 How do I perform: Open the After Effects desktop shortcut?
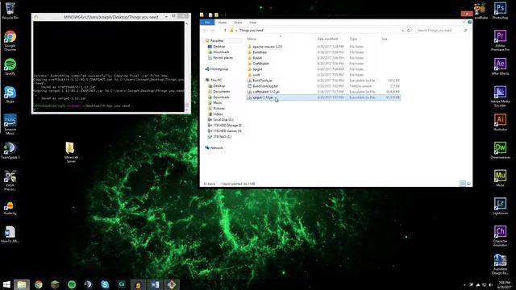click(500, 66)
